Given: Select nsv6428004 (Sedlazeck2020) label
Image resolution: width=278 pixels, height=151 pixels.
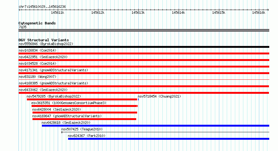Looking at the screenshot, I should (57, 109).
